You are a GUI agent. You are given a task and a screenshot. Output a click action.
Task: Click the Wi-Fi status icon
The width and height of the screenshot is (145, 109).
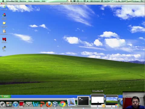coord(85,1)
